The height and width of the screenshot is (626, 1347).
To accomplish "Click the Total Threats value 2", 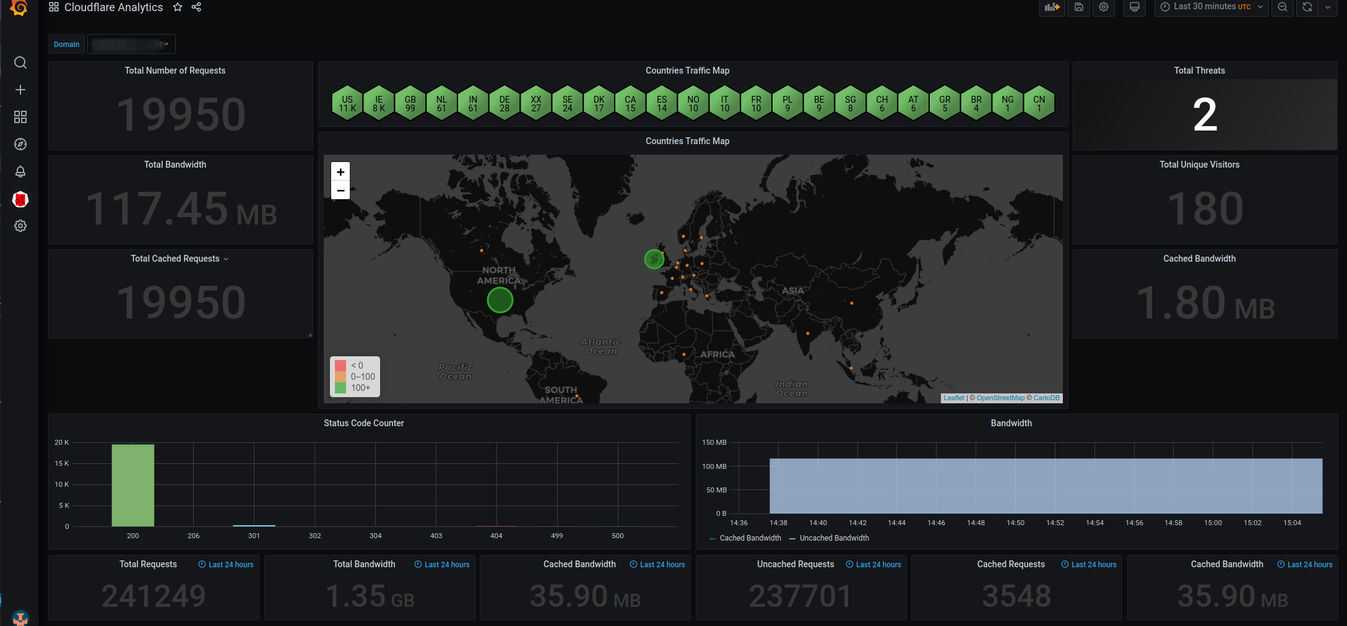I will coord(1205,114).
